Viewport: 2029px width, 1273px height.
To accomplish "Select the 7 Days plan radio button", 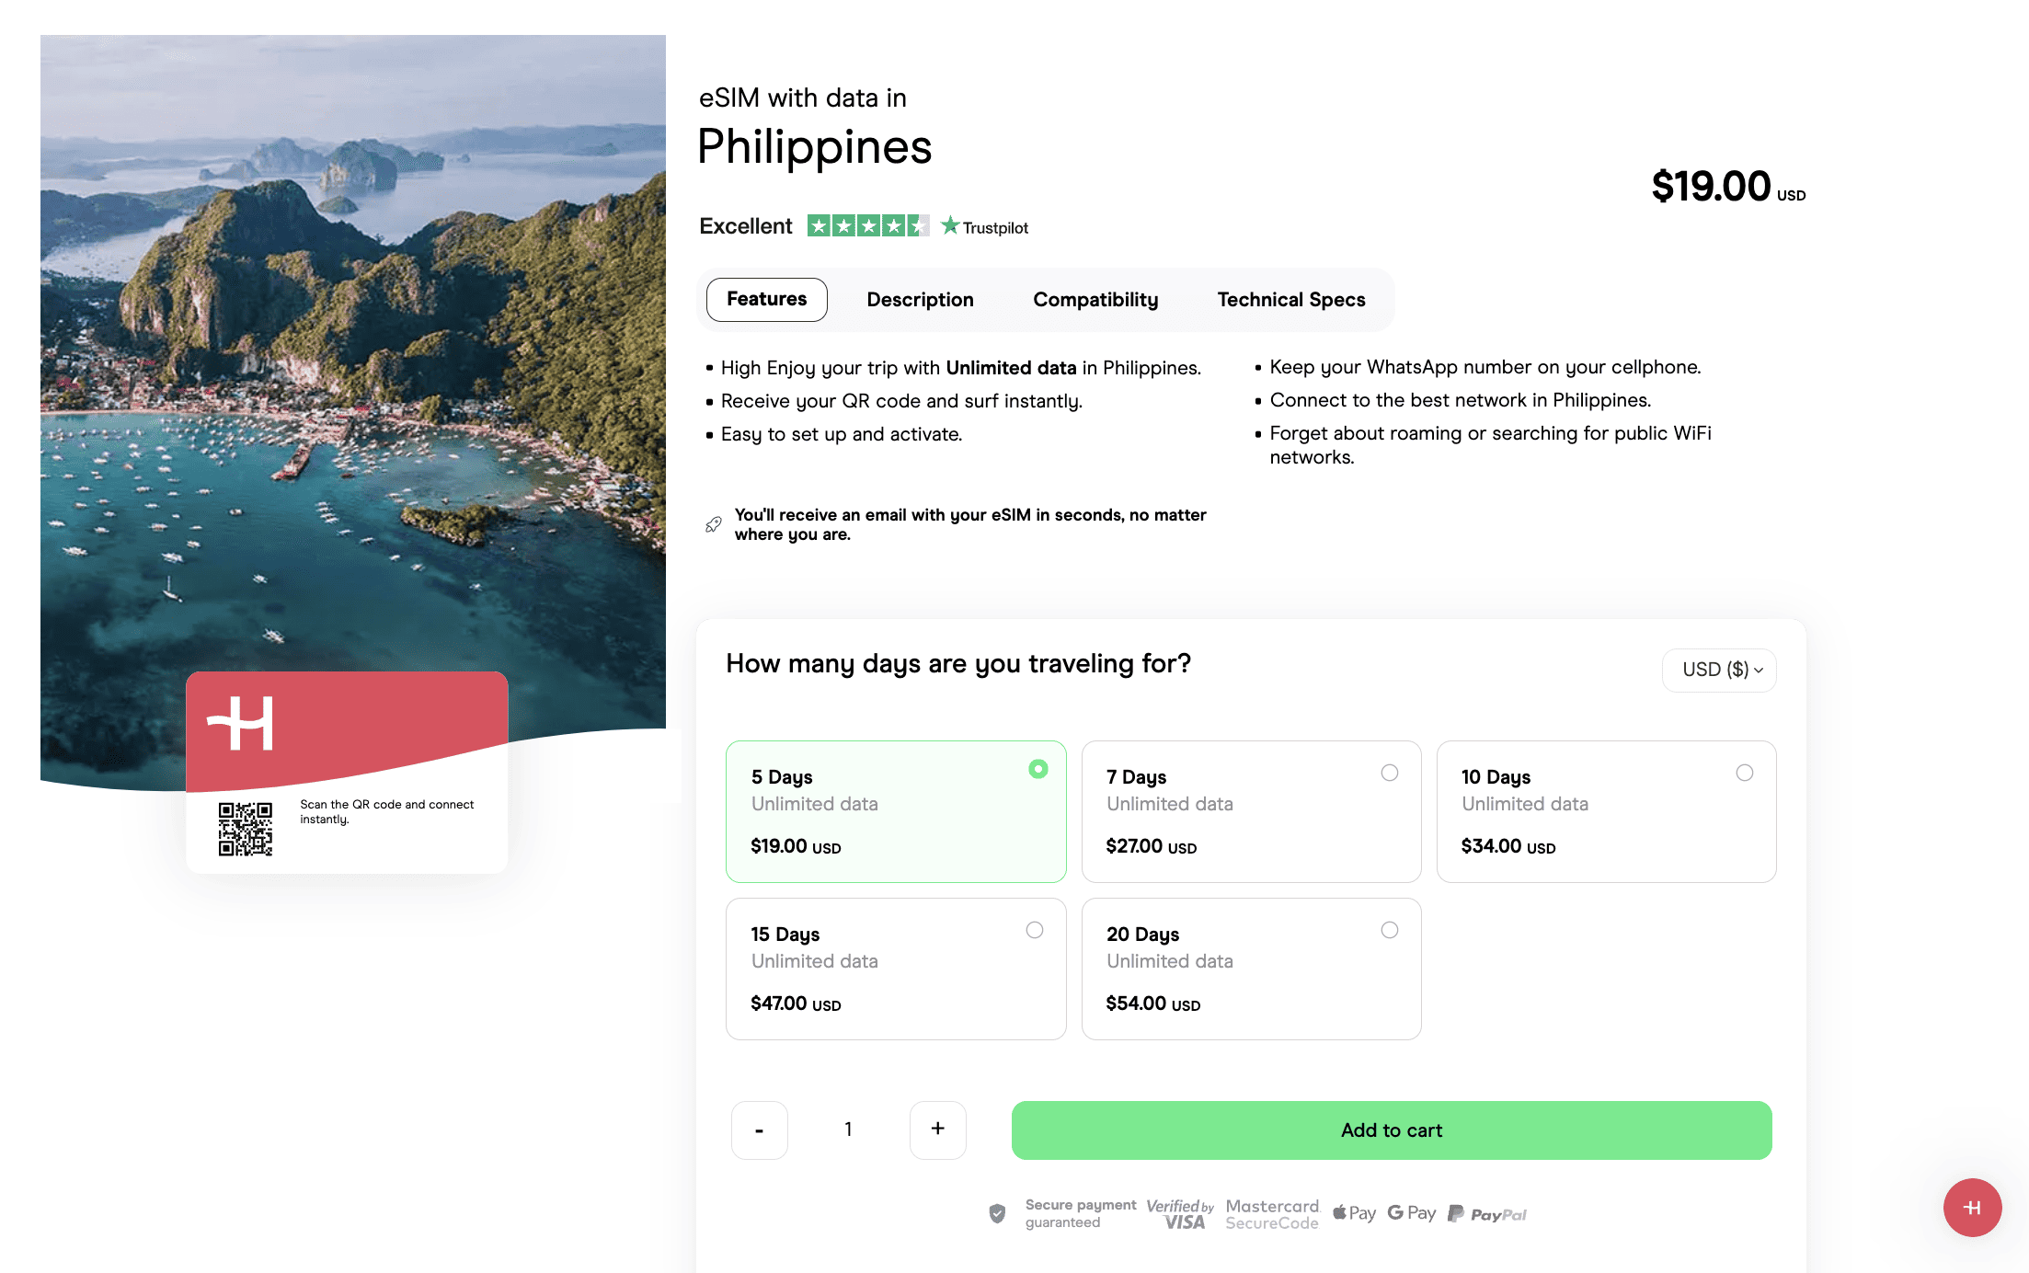I will (1389, 773).
